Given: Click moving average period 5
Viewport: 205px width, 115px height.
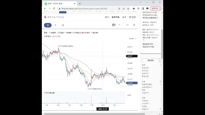Looking at the screenshot, I should (52, 36).
